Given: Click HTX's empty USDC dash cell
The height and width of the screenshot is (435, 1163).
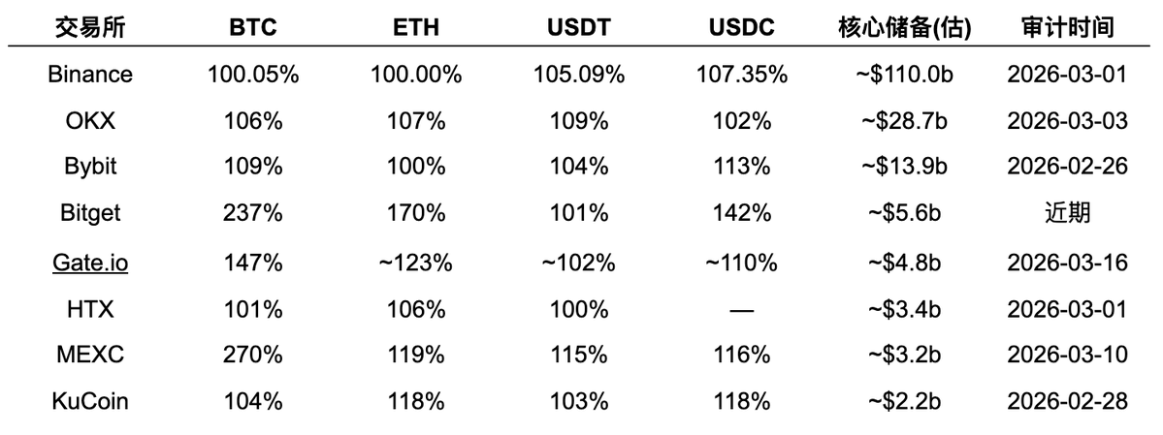Looking at the screenshot, I should [x=741, y=310].
